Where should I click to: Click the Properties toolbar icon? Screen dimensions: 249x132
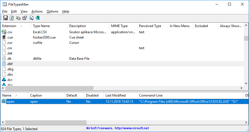pos(25,18)
